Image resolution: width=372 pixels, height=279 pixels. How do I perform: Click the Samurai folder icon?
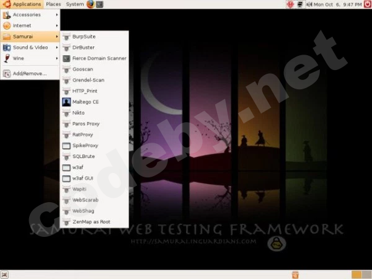click(x=7, y=37)
